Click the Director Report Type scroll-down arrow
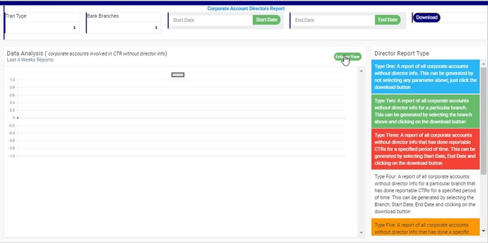 pos(484,231)
